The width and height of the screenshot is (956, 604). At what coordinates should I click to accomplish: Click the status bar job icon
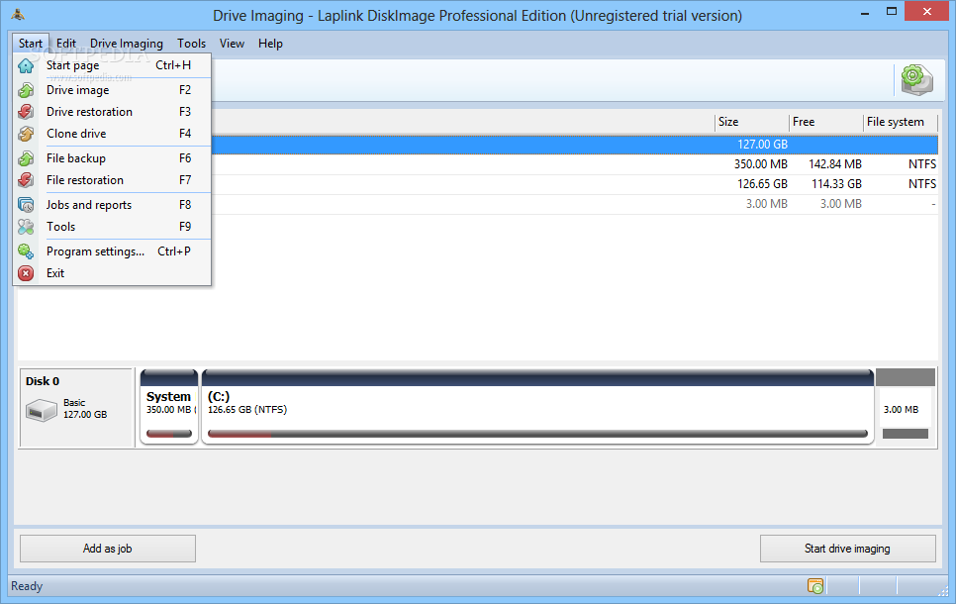pos(815,586)
